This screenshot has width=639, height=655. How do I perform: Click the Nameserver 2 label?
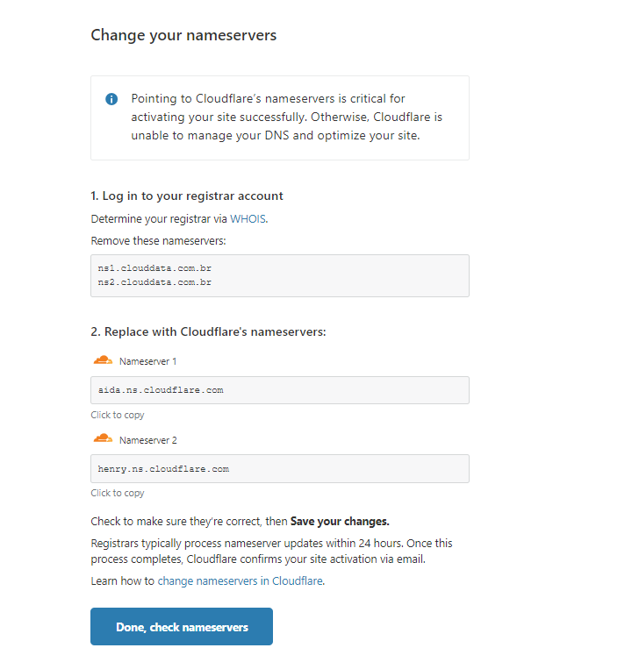coord(147,439)
